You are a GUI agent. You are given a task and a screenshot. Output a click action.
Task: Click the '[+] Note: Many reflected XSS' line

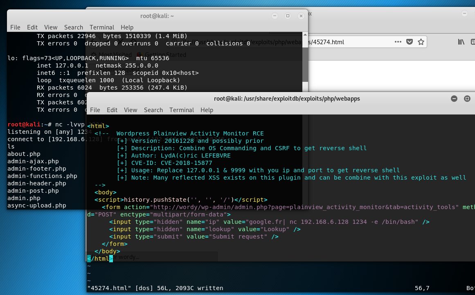tap(291, 178)
